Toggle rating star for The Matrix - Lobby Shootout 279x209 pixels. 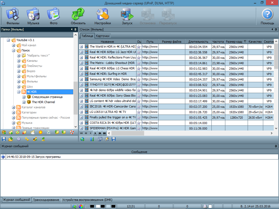pyautogui.click(x=139, y=63)
